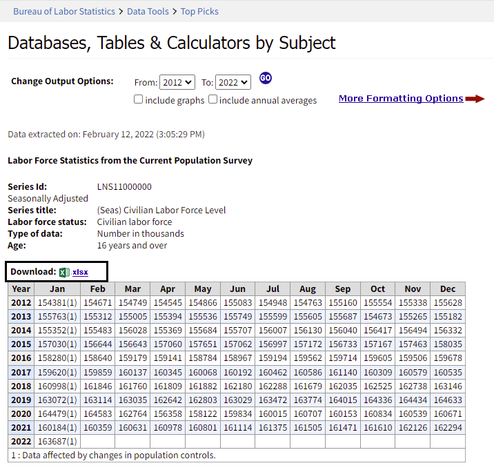494x470 pixels.
Task: Select the 2017 row header
Action: coord(21,372)
